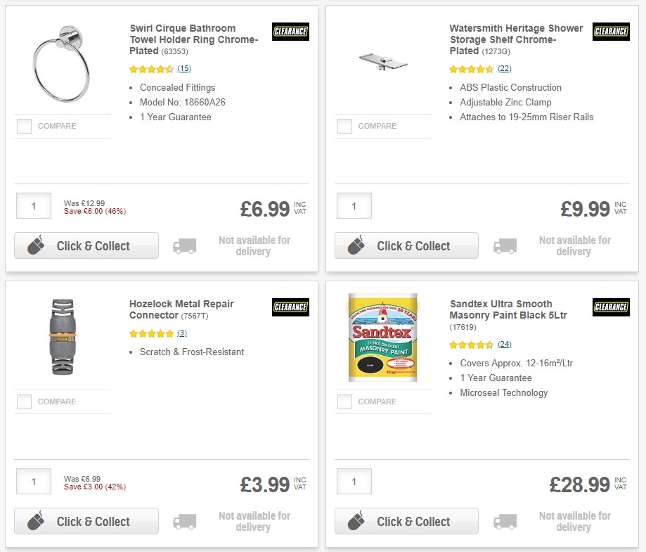Enable compare for the Sandtex masonry paint

click(344, 402)
